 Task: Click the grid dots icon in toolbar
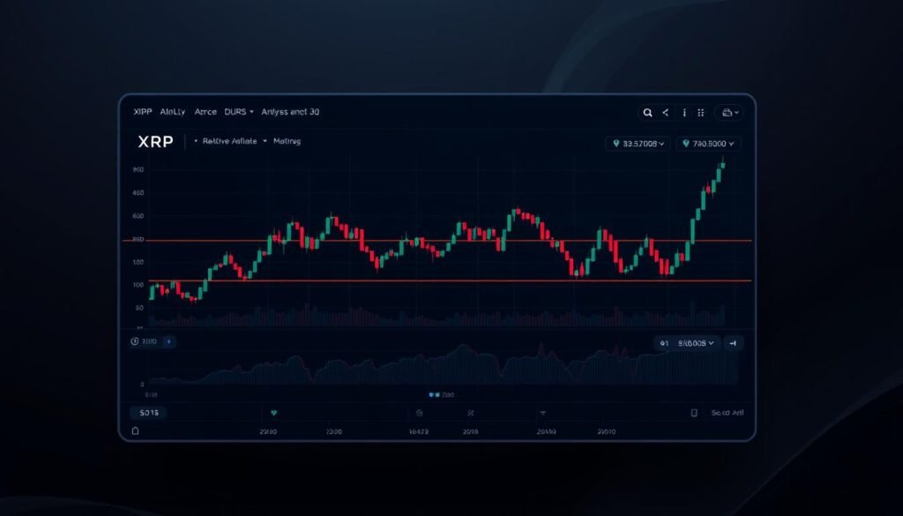click(700, 113)
